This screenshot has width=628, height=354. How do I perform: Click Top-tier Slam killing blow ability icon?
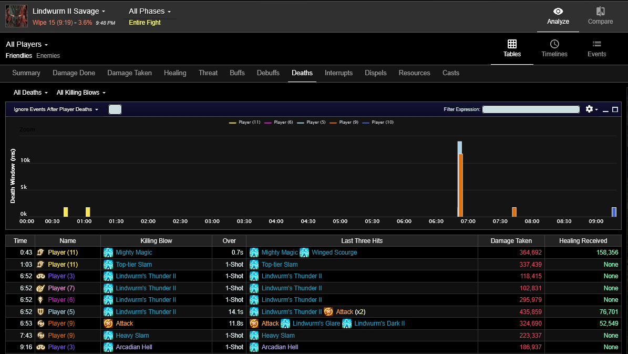coord(108,265)
